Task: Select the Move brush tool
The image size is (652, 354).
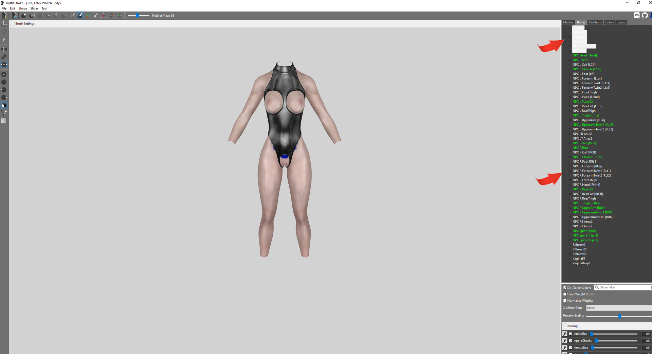Action: click(56, 15)
